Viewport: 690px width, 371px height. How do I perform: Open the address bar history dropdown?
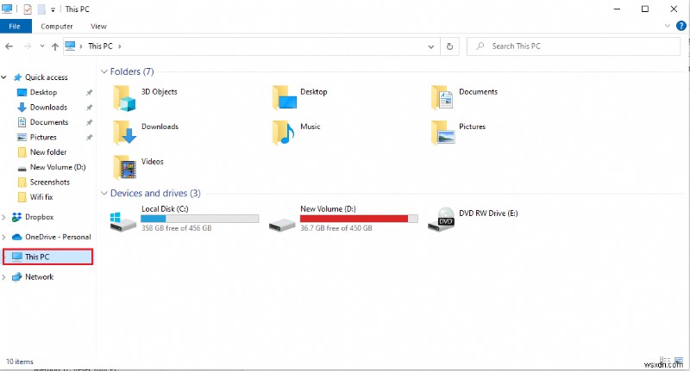431,46
